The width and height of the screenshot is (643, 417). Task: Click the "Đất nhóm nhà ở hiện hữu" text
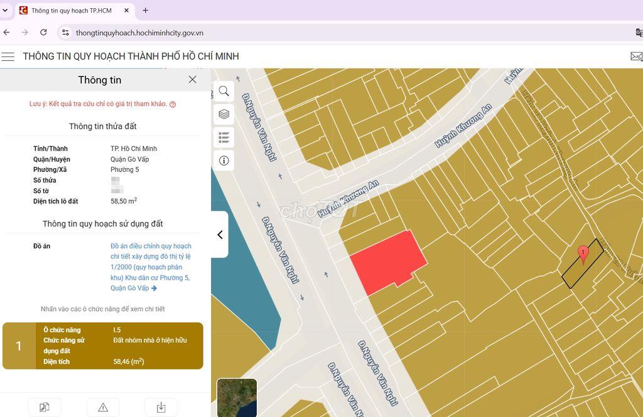click(x=150, y=340)
